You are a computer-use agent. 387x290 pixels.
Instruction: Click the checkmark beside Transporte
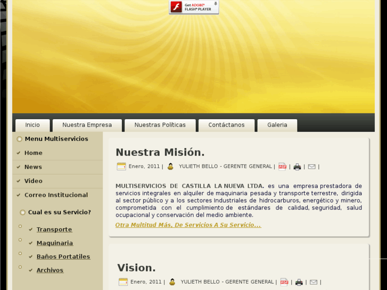30,229
